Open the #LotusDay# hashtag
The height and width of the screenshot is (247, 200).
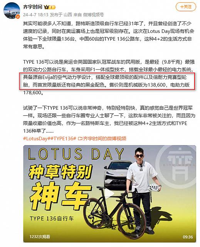[36, 139]
